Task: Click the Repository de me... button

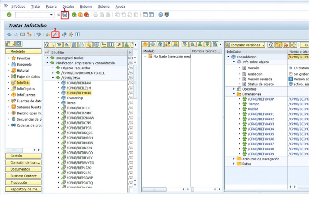Action: coord(23,189)
